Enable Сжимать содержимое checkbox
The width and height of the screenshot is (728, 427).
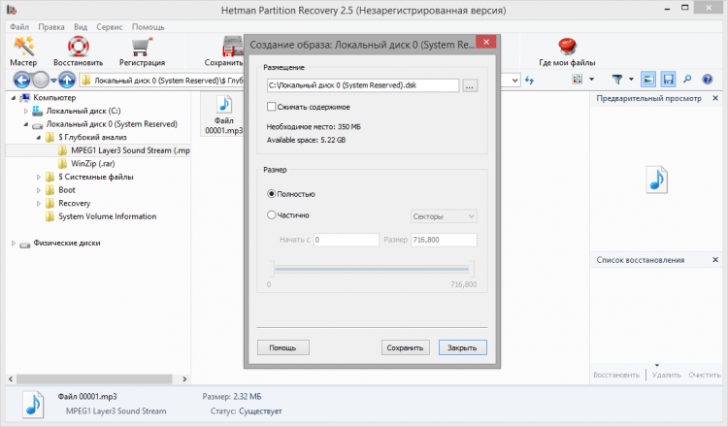pos(271,107)
